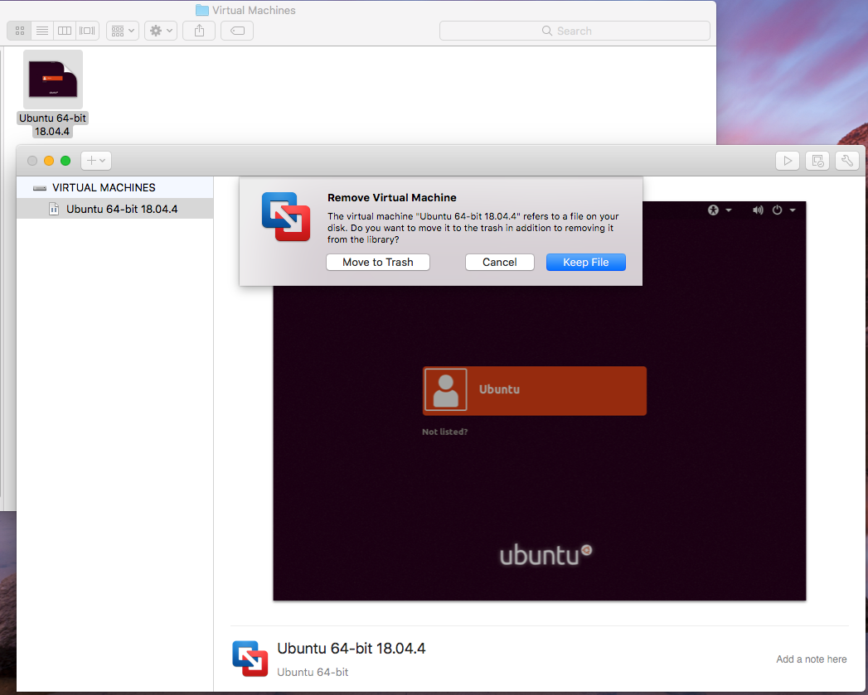This screenshot has height=695, width=868.
Task: Choose Keep File in the dialog
Action: point(585,263)
